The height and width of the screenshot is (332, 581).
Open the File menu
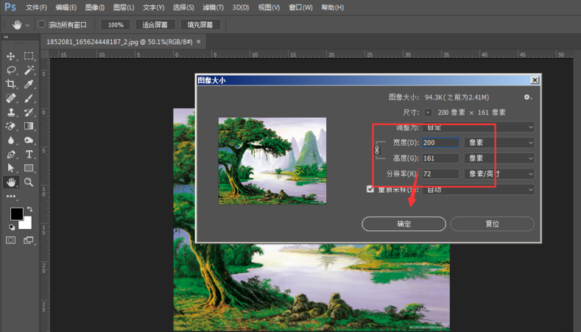point(36,7)
